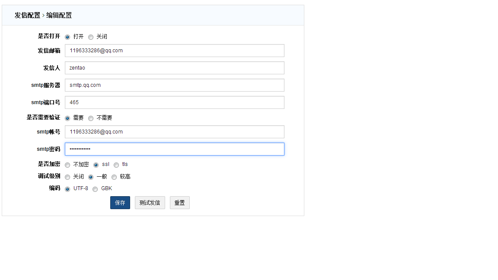Click the 发信人 input field
Viewport: 498px width, 280px height.
[174, 68]
